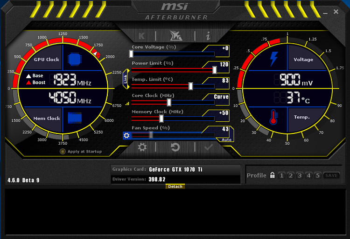Reset settings with the circular arrow icon
The height and width of the screenshot is (239, 350).
coord(175,147)
